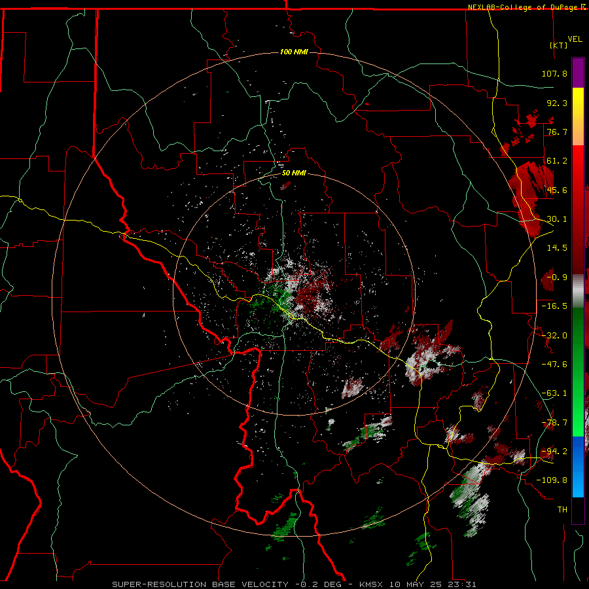
Task: Click the -94.2 velocity scale value
Action: (554, 452)
